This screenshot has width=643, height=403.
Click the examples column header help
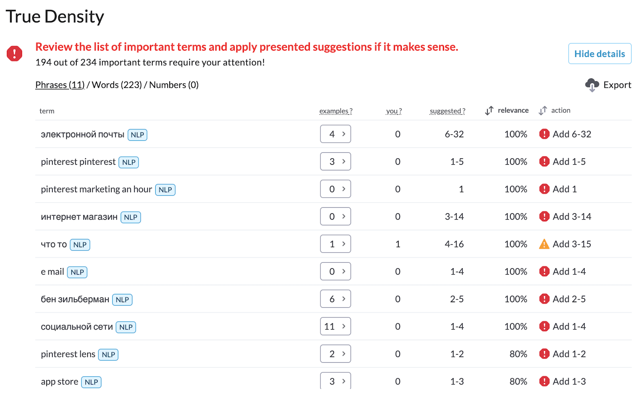pyautogui.click(x=336, y=111)
